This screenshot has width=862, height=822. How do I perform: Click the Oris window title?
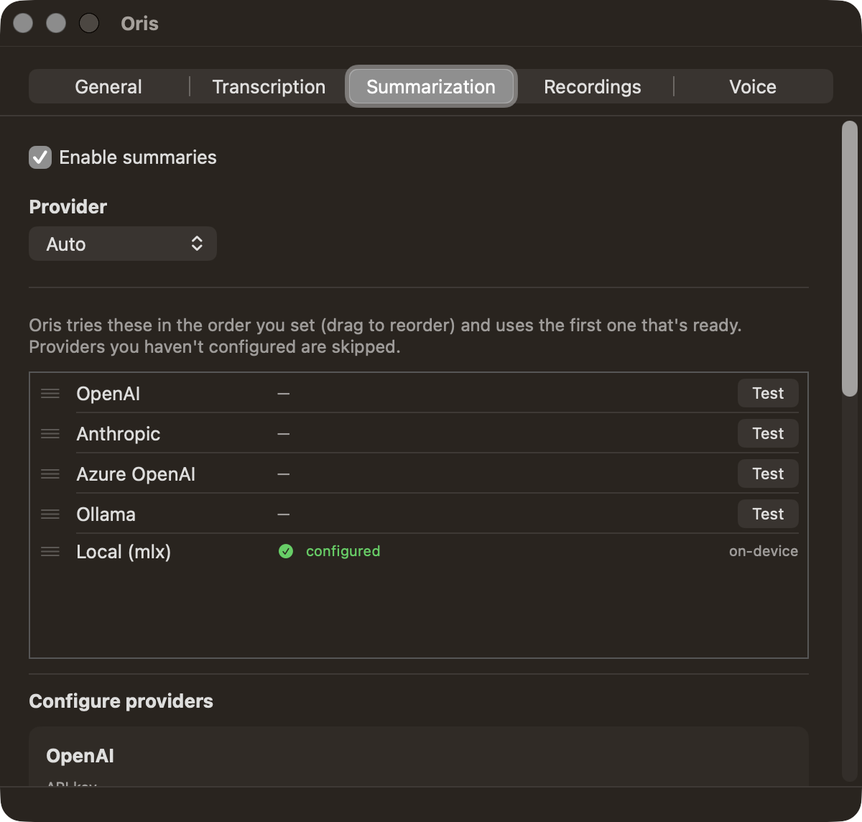click(x=139, y=24)
